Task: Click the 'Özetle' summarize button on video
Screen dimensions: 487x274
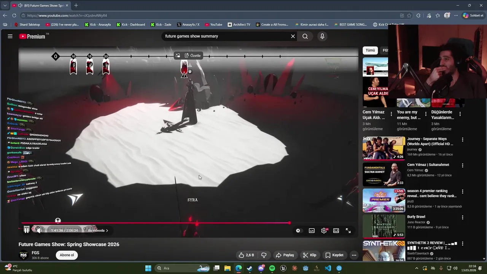Action: click(x=193, y=56)
